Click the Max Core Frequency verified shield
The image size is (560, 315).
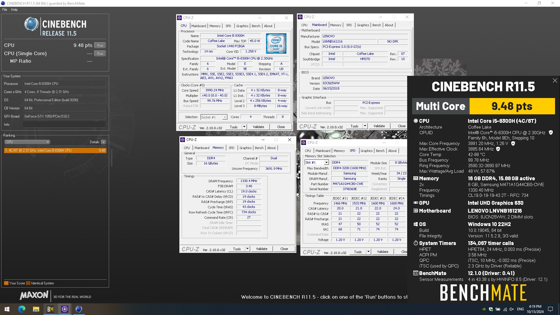click(513, 143)
